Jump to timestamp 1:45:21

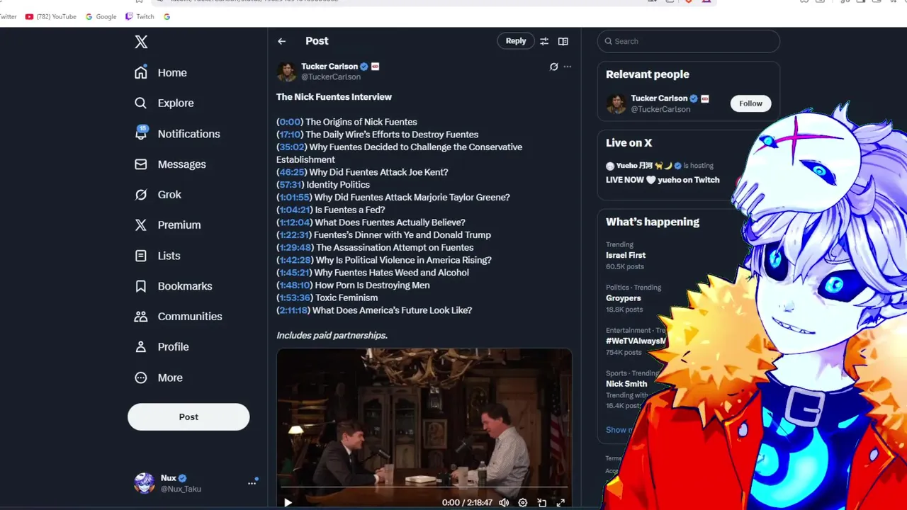coord(295,273)
